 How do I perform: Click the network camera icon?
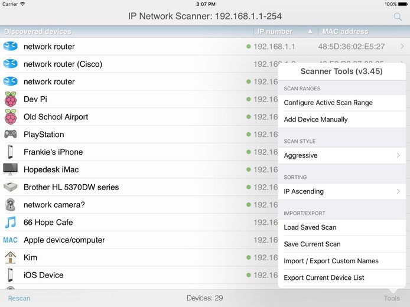click(11, 205)
